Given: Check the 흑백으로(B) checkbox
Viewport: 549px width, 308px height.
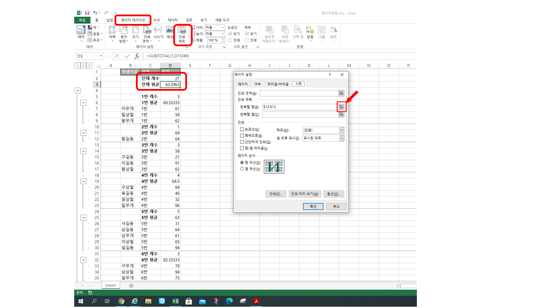Looking at the screenshot, I should (x=242, y=136).
